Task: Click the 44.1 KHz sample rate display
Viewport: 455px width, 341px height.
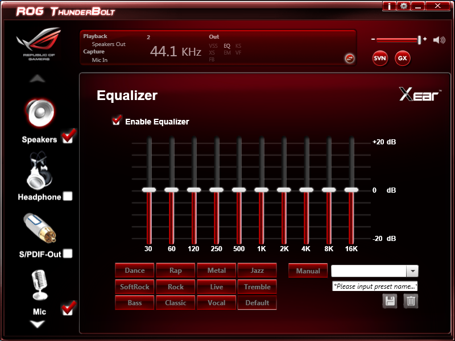Action: click(176, 52)
